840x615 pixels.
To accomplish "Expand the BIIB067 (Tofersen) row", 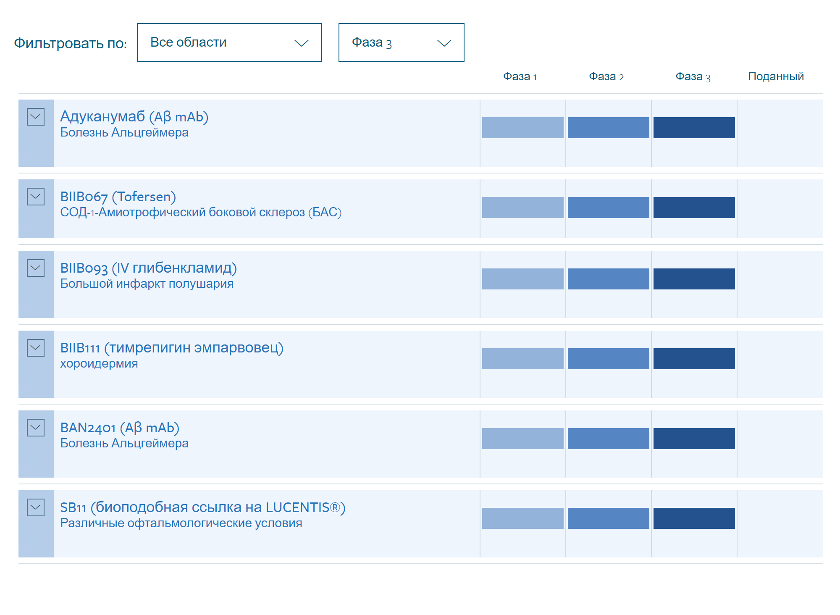I will [36, 197].
